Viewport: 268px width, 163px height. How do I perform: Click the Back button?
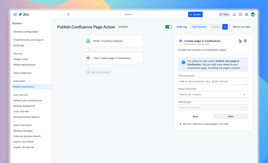(x=196, y=117)
